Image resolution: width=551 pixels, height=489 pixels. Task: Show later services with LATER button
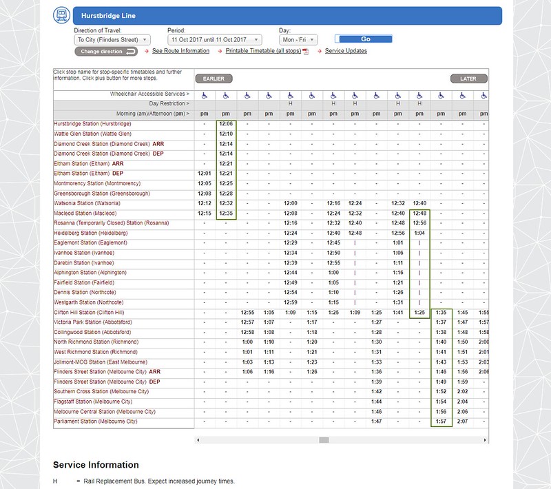point(468,79)
